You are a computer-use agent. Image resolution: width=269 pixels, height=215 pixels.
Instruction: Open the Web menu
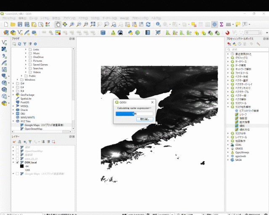click(124, 18)
